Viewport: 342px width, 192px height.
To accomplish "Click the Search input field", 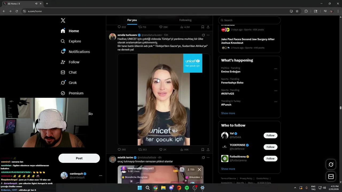I will 249,20.
